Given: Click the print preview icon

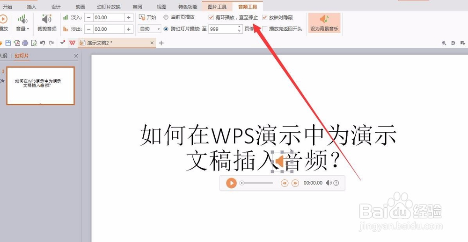Looking at the screenshot, I should click(34, 43).
